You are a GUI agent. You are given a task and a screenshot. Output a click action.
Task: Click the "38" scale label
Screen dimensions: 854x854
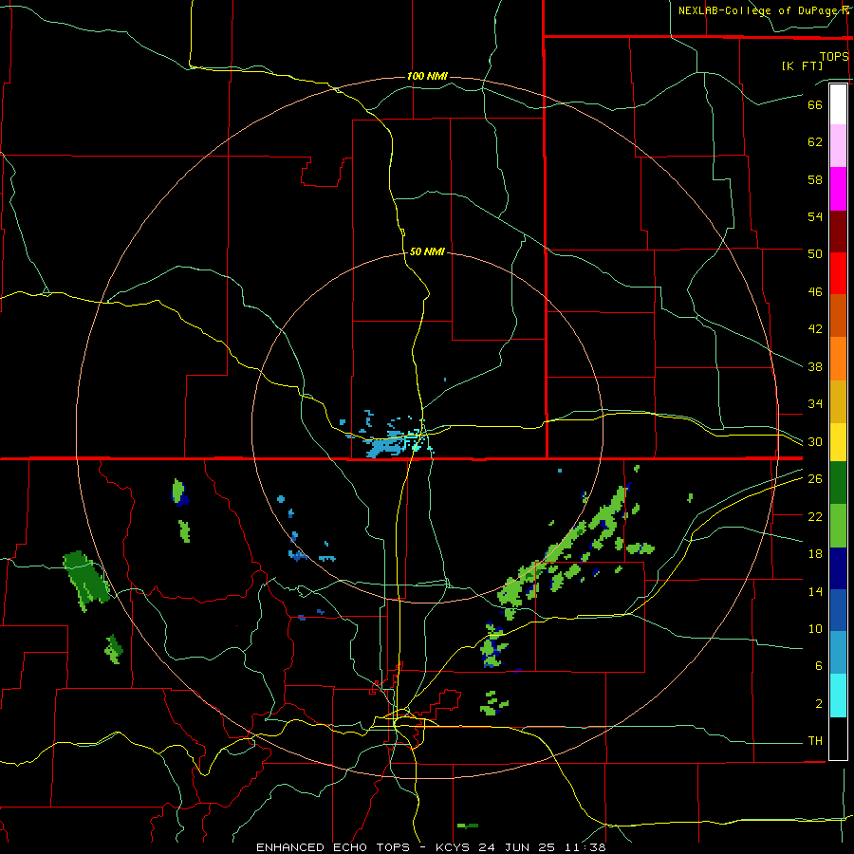(x=815, y=366)
